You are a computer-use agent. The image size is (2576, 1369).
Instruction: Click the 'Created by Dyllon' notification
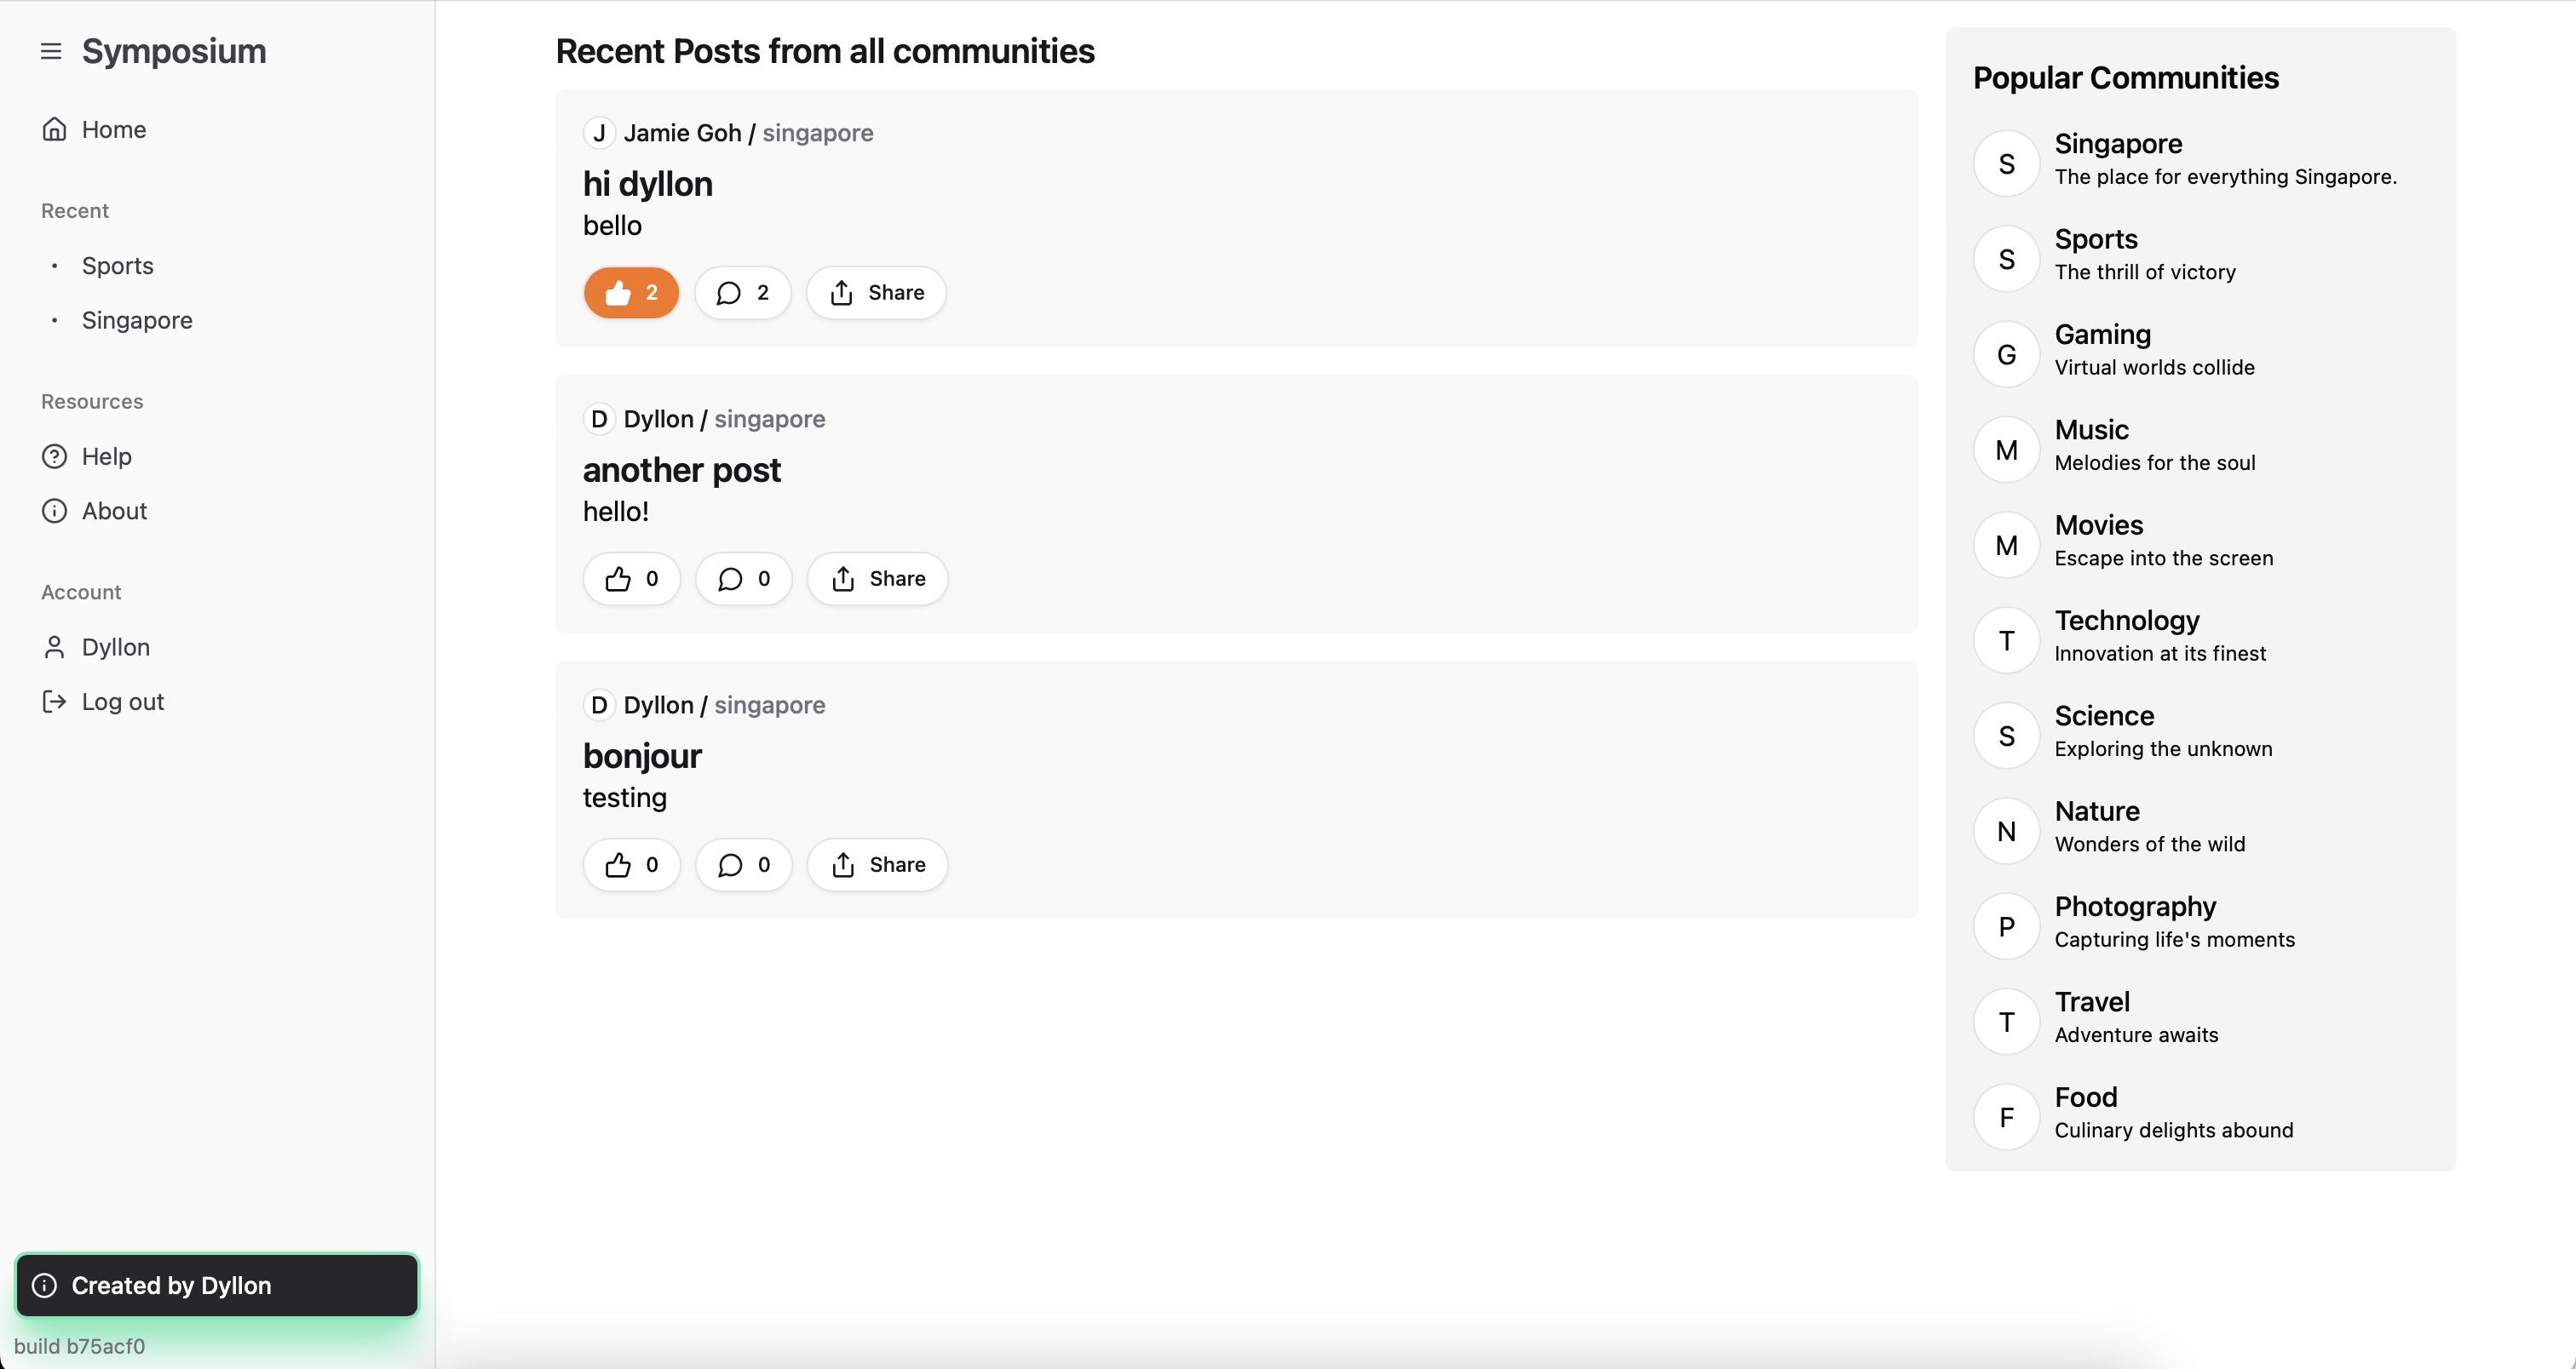click(x=216, y=1285)
